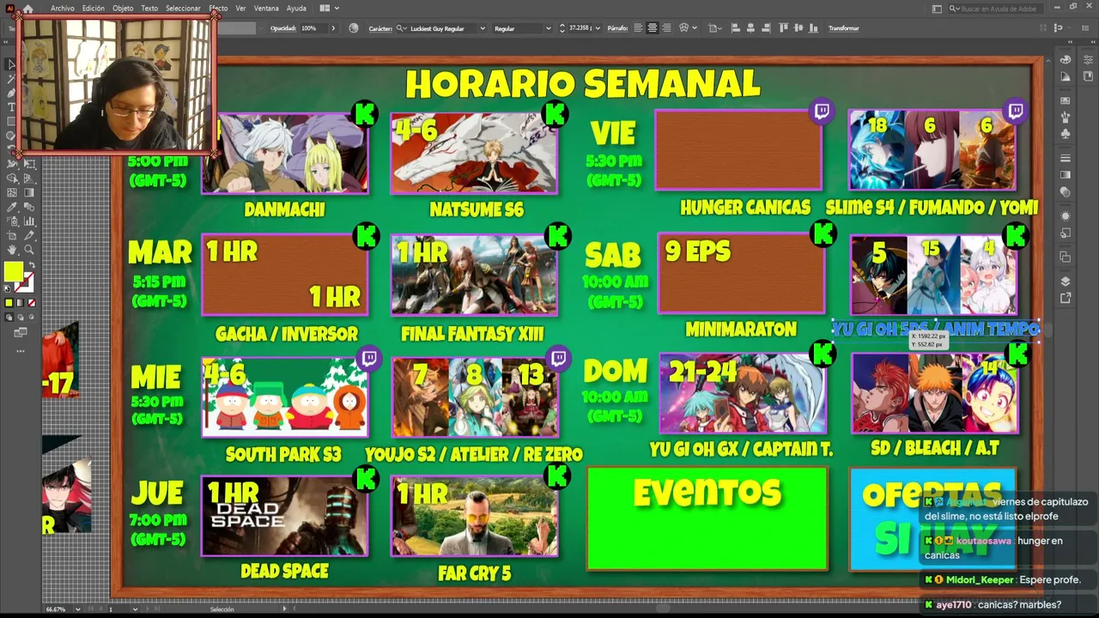
Task: Select the Symbol Sprayer tool
Action: (12, 221)
